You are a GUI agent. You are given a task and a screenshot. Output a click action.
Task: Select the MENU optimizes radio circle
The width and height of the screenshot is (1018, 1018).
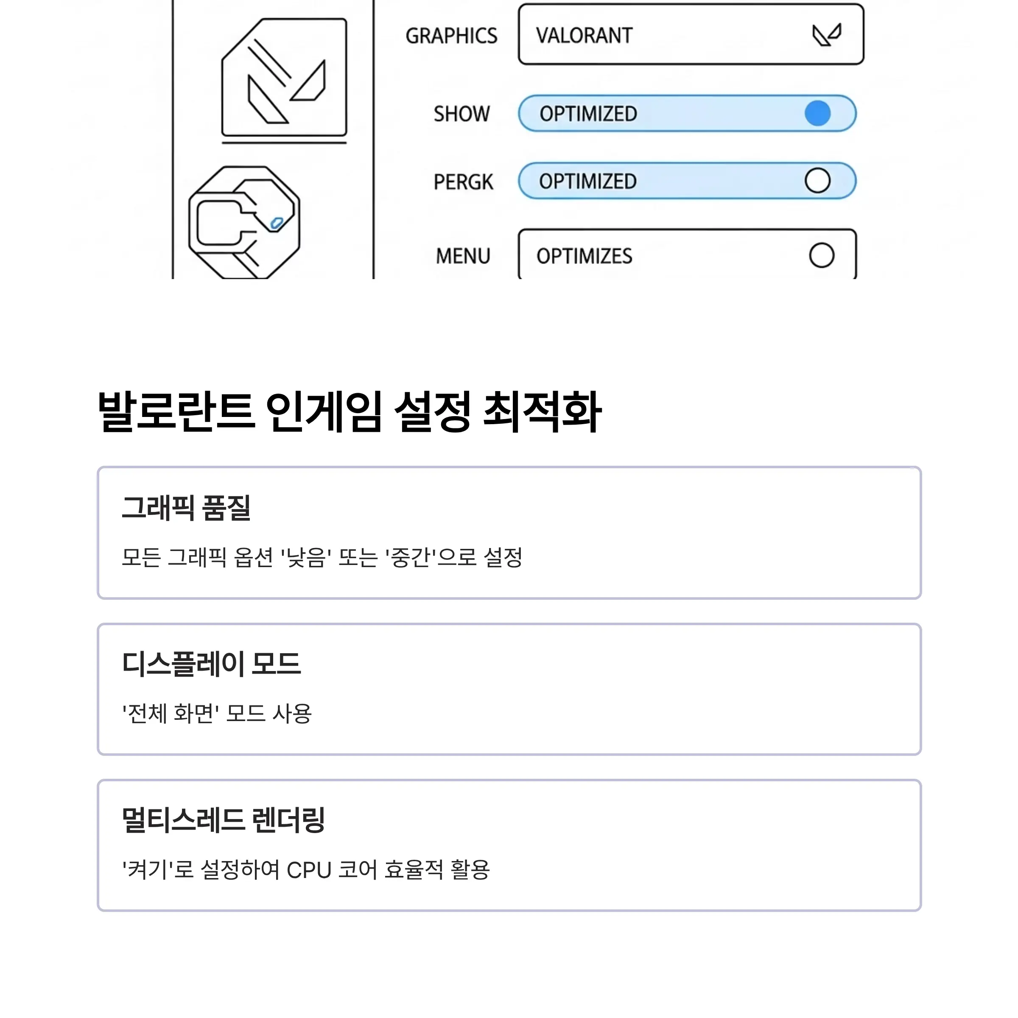point(822,255)
